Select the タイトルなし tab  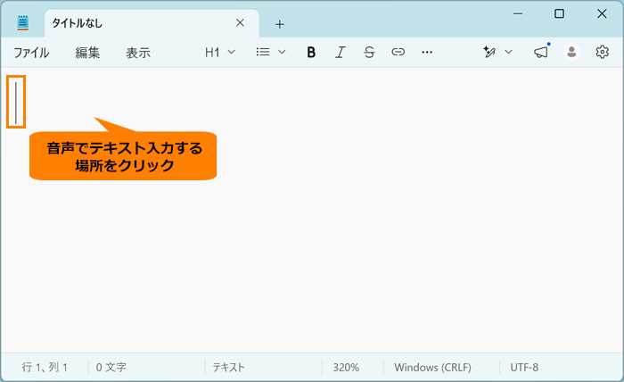click(152, 23)
